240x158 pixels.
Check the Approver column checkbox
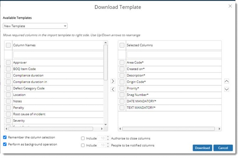(8, 63)
